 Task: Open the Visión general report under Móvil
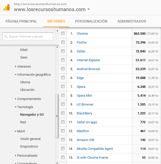point(30,139)
